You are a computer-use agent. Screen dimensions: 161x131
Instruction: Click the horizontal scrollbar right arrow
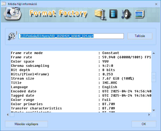149,115
